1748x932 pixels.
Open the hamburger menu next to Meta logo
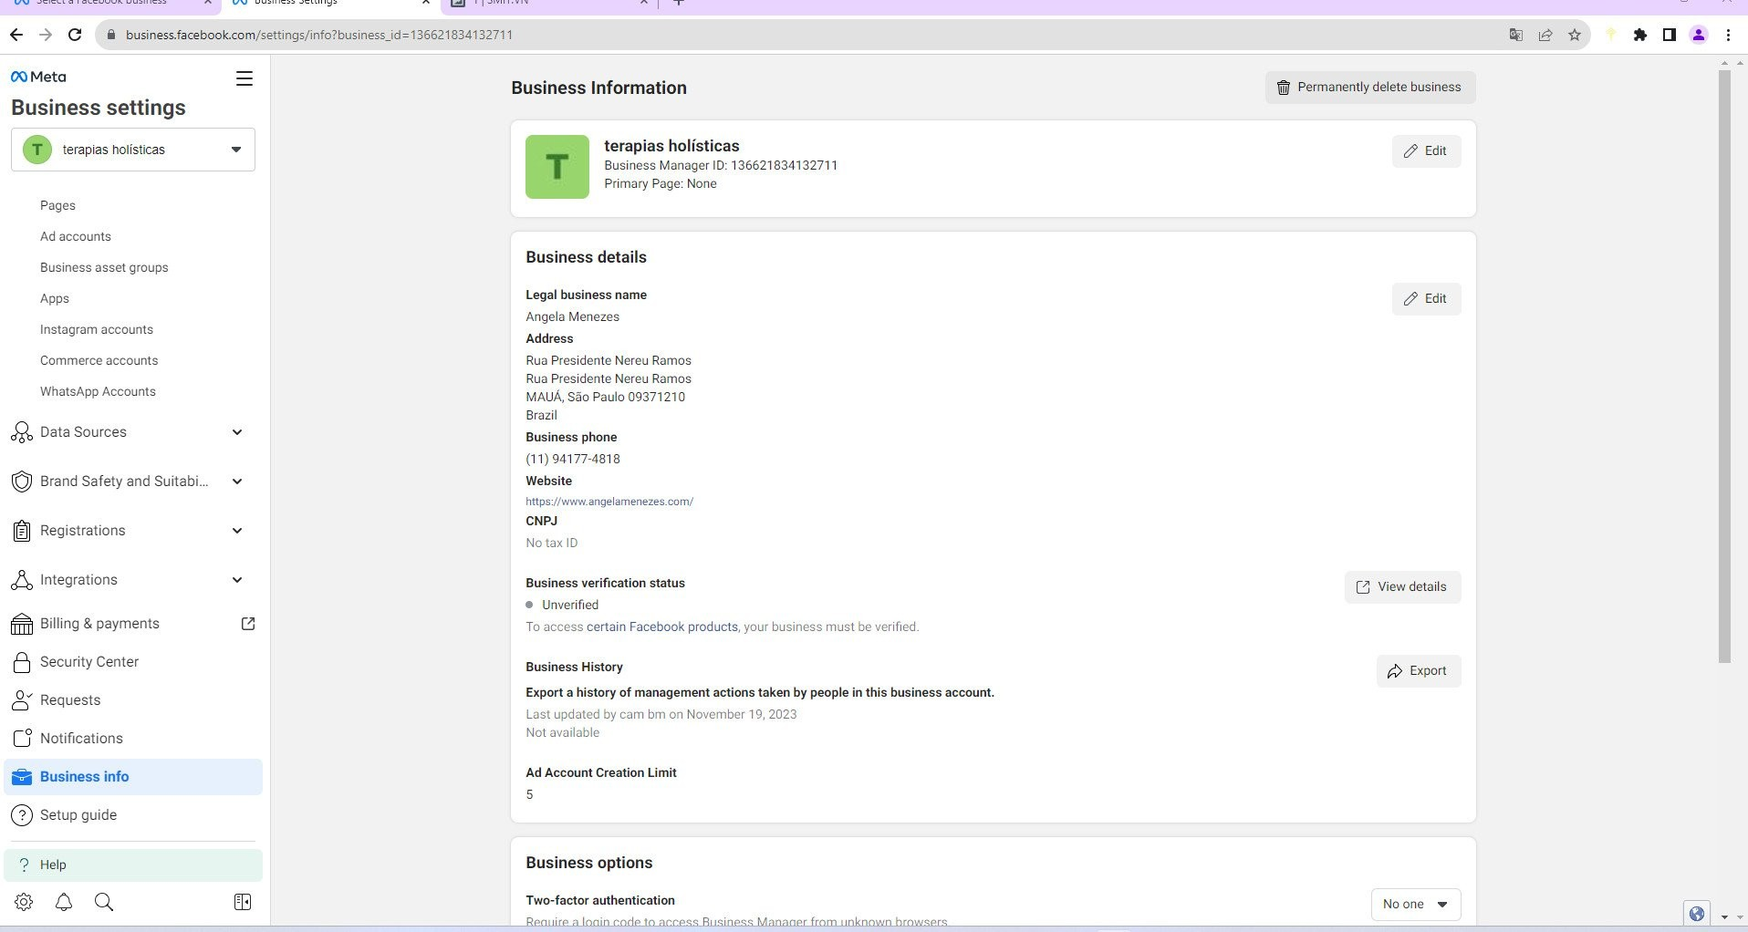(x=245, y=78)
